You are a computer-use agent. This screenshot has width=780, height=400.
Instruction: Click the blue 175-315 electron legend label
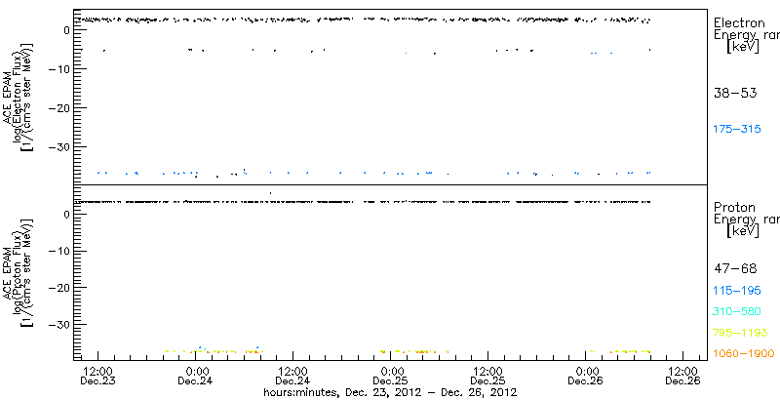737,130
